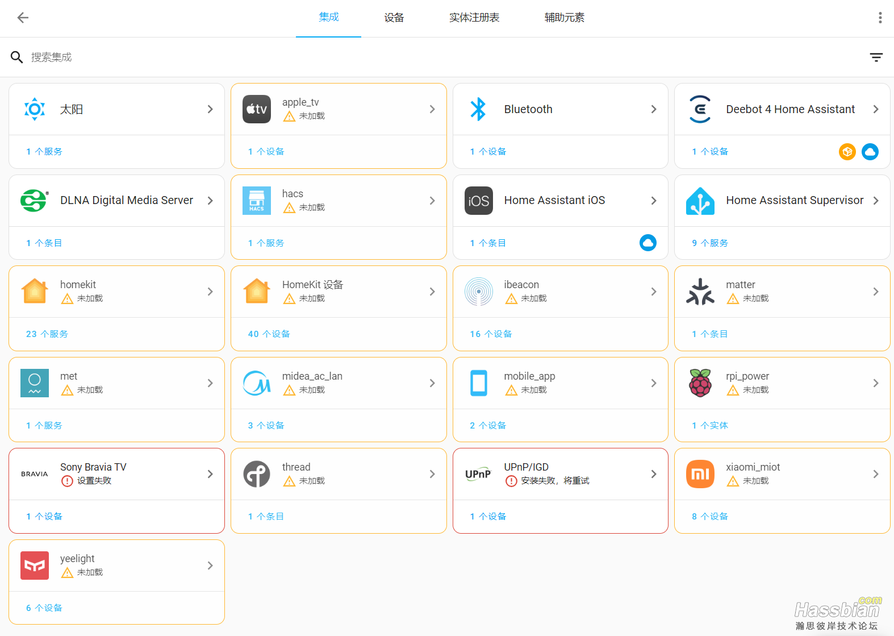Expand the hacs integration chevron
Viewport: 894px width, 636px height.
coord(432,201)
